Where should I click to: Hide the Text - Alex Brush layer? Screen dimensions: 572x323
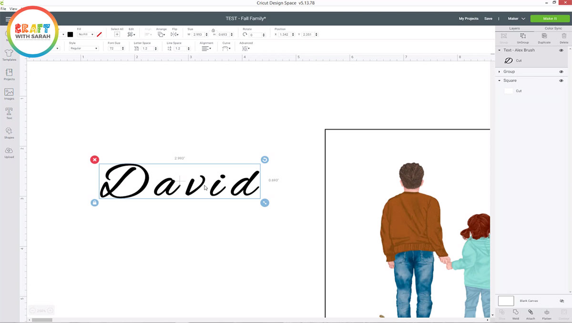pyautogui.click(x=561, y=50)
